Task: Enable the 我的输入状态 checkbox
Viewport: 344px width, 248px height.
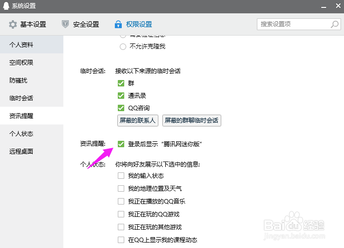Action: [121, 176]
